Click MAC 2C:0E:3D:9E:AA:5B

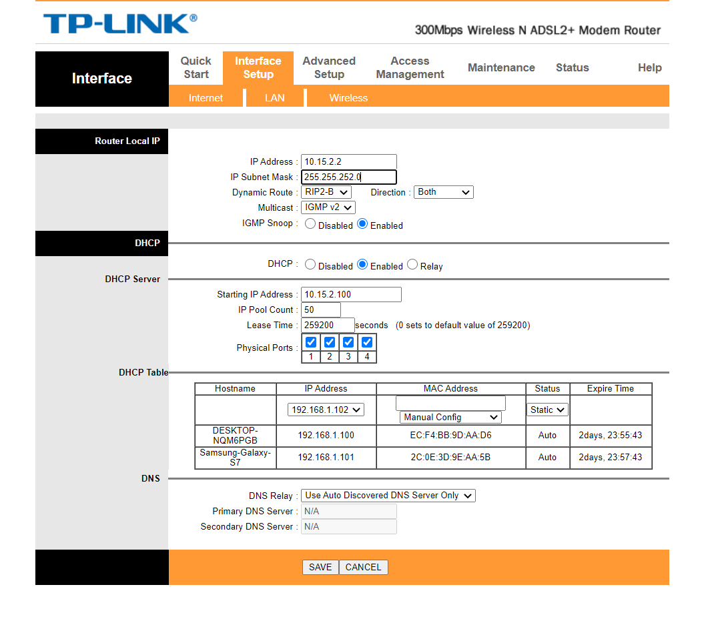point(450,457)
